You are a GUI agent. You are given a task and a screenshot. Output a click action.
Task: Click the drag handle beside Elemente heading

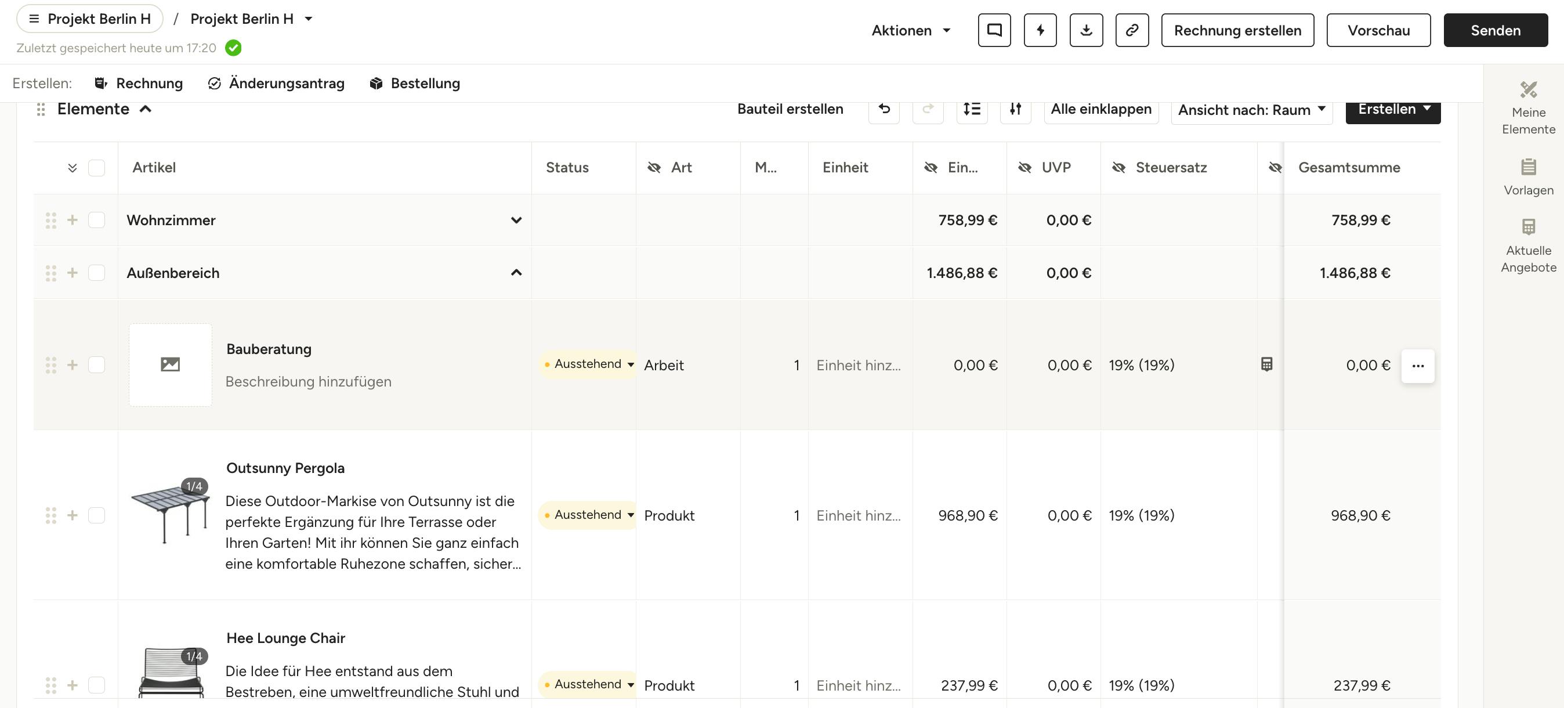pos(41,109)
